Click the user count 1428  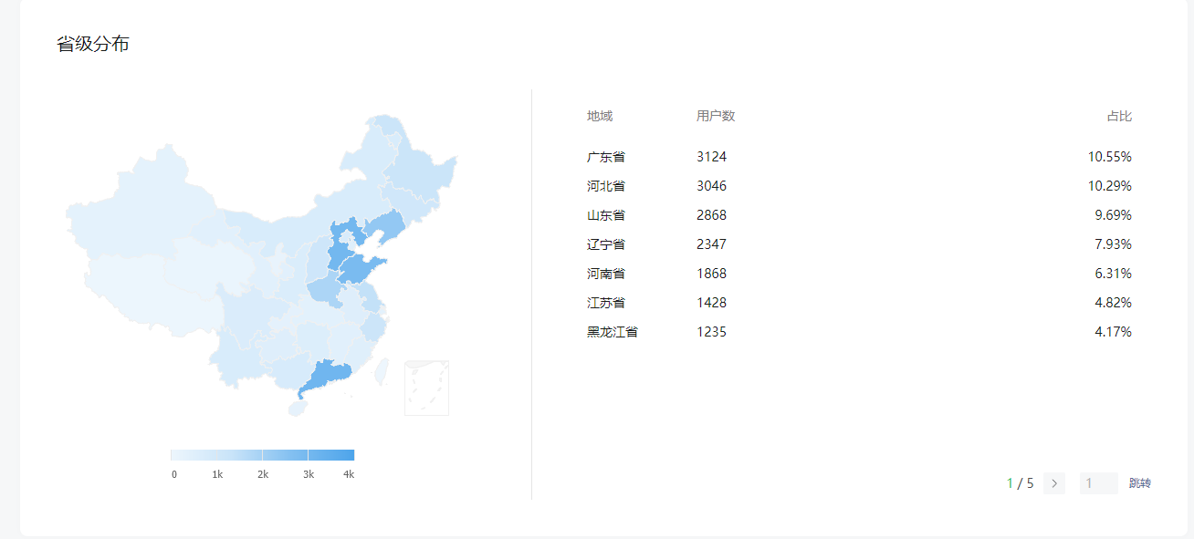(712, 303)
